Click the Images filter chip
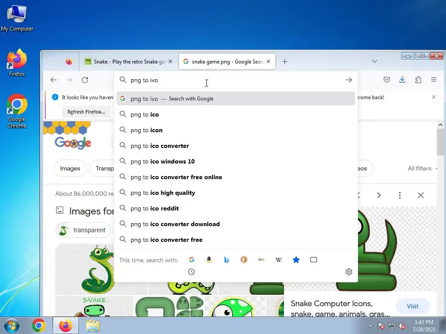The image size is (446, 334). tap(70, 168)
